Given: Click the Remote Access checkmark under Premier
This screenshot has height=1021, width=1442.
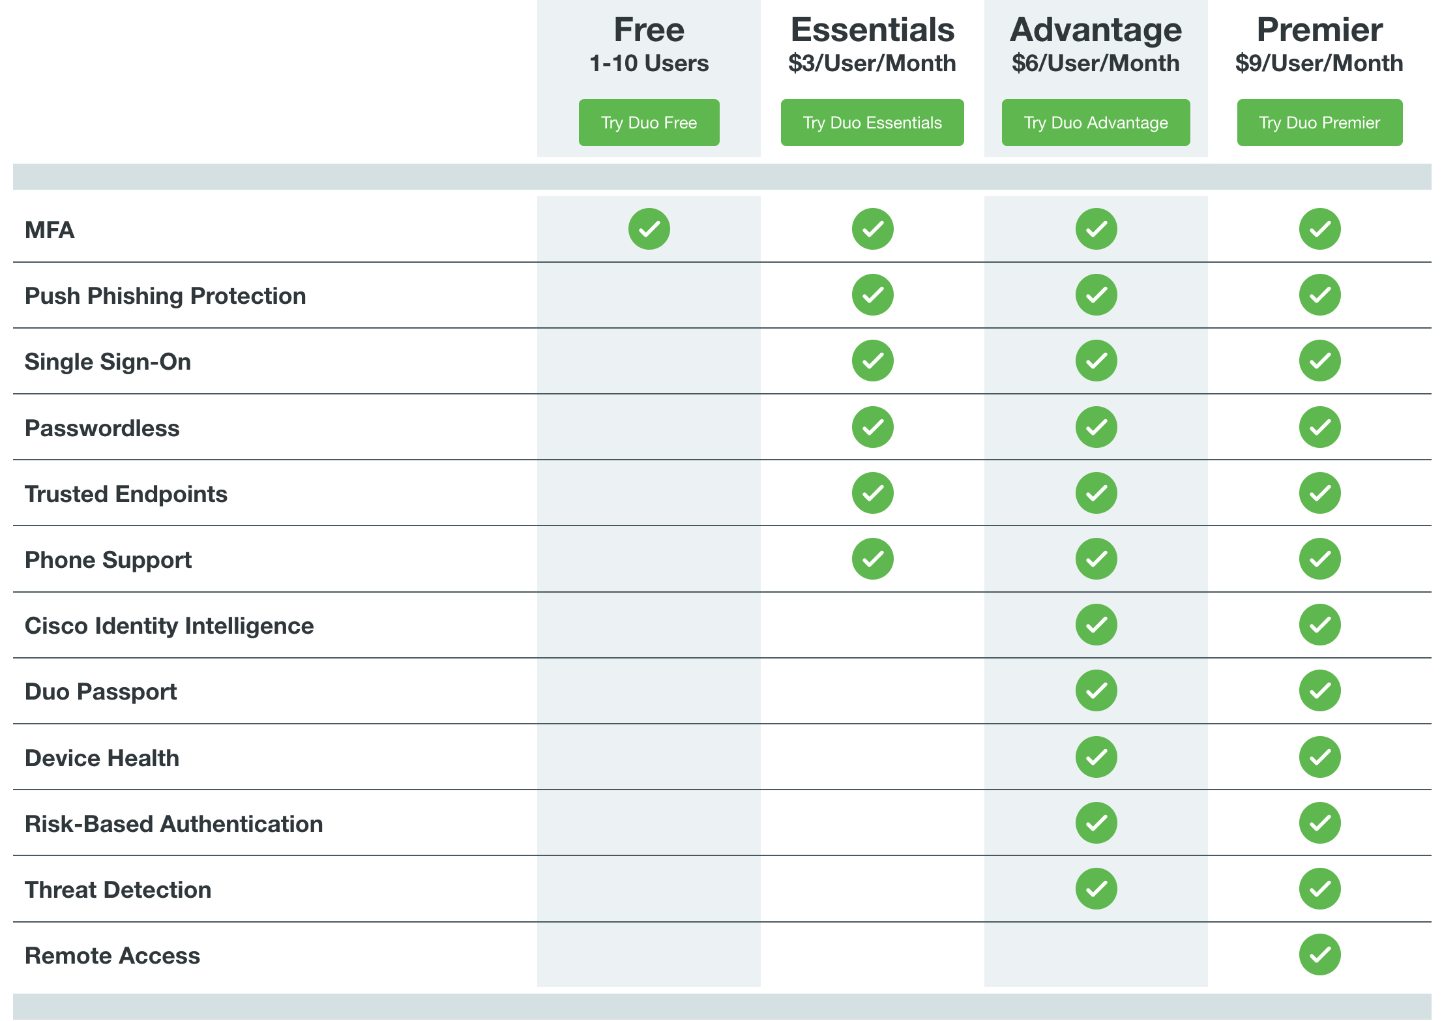Looking at the screenshot, I should [x=1319, y=954].
